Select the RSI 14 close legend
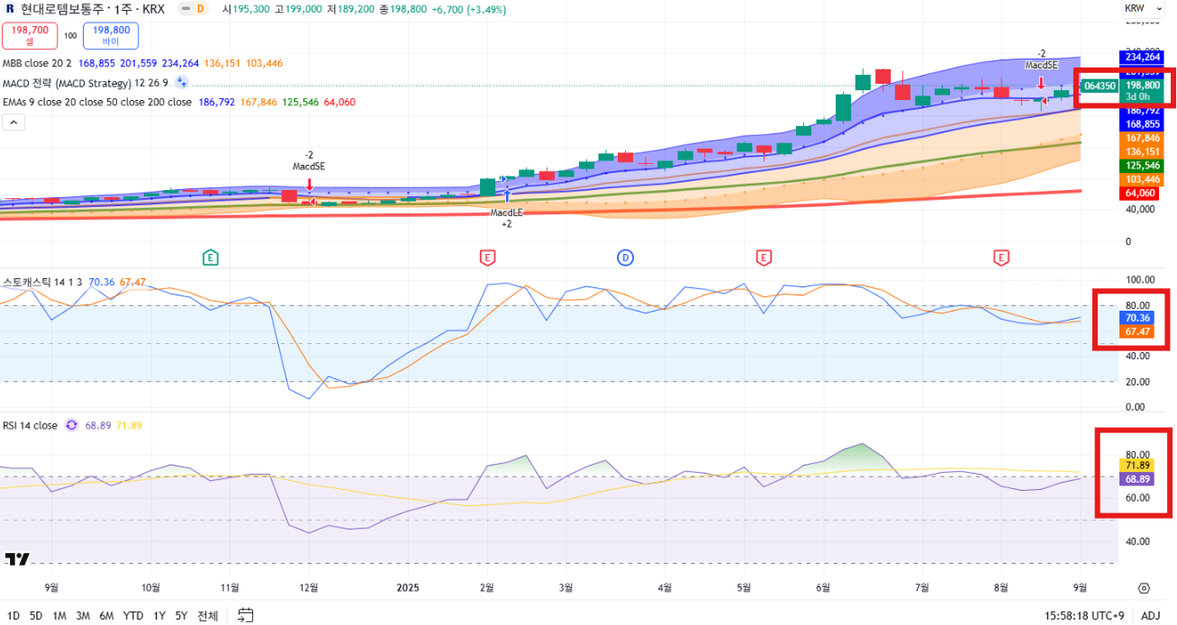The height and width of the screenshot is (625, 1177). [30, 425]
